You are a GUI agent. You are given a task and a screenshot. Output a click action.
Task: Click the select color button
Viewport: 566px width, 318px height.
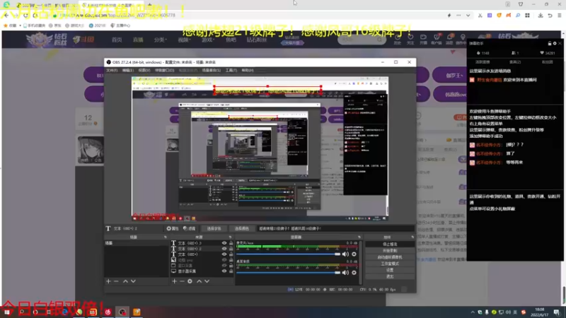coord(242,228)
